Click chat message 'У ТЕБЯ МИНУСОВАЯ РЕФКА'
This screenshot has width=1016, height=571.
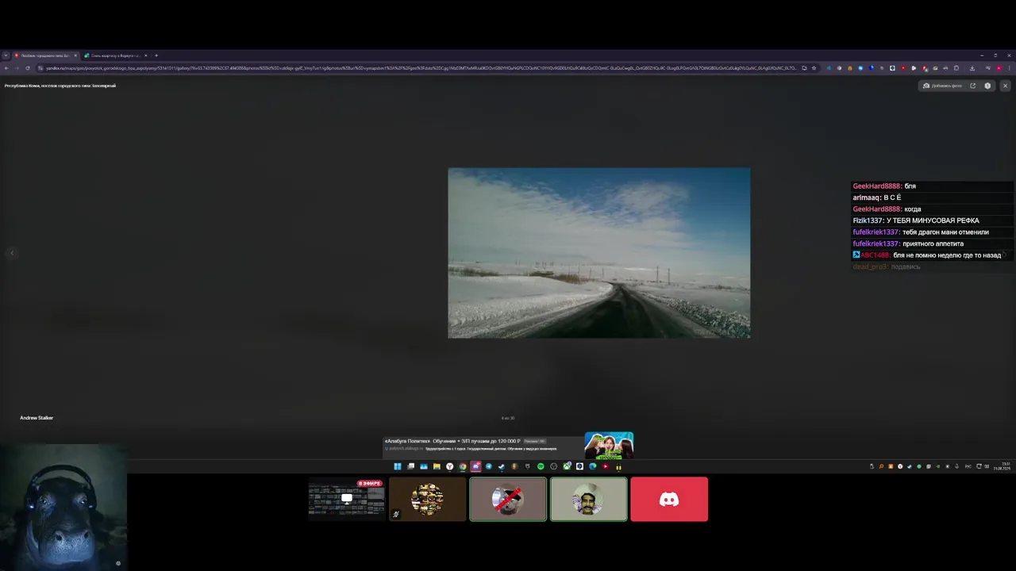(x=933, y=220)
